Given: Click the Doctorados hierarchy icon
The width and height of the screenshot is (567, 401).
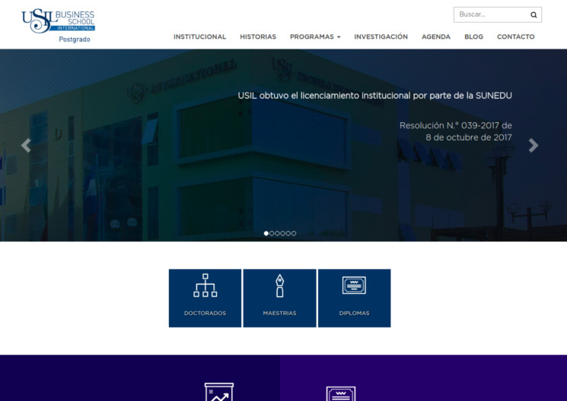Looking at the screenshot, I should [x=205, y=286].
